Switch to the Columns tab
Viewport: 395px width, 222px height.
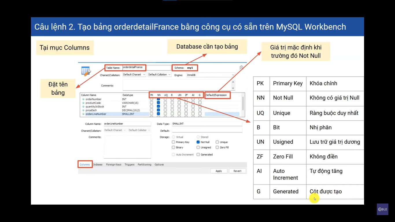tap(85, 164)
